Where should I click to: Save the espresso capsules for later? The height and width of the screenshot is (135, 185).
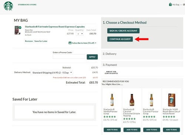pyautogui.click(x=41, y=41)
